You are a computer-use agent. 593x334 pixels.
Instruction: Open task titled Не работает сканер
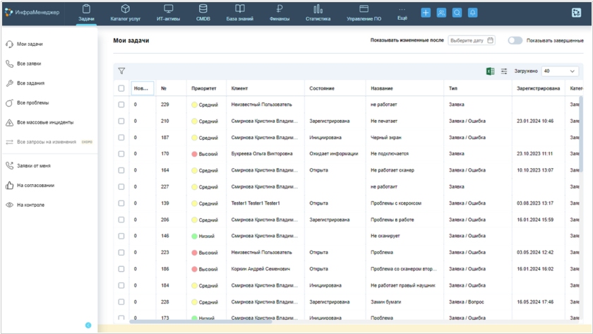coord(393,170)
